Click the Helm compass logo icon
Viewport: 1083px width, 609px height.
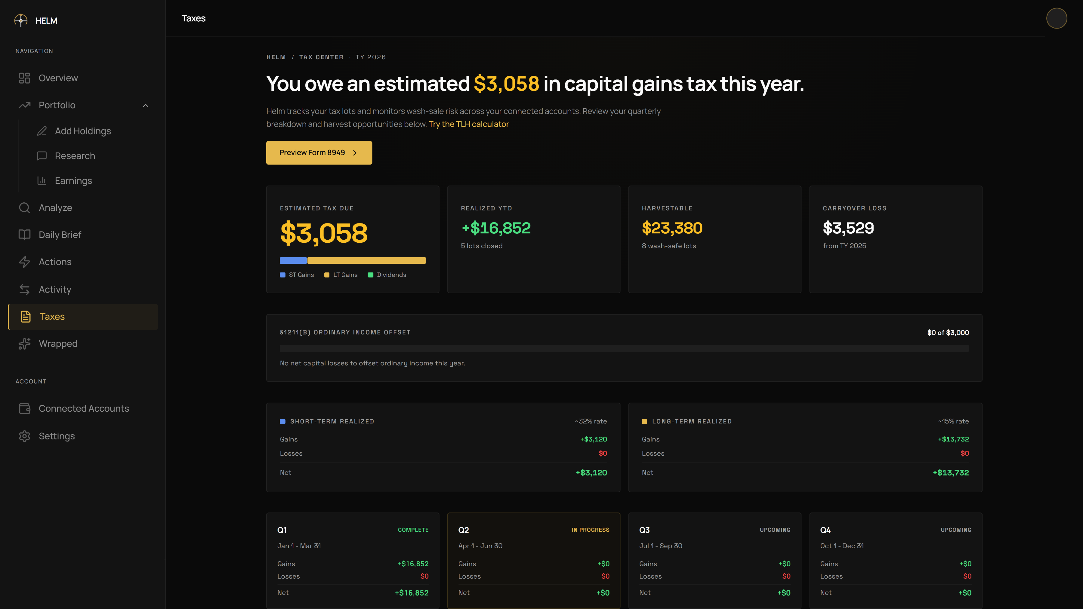20,20
